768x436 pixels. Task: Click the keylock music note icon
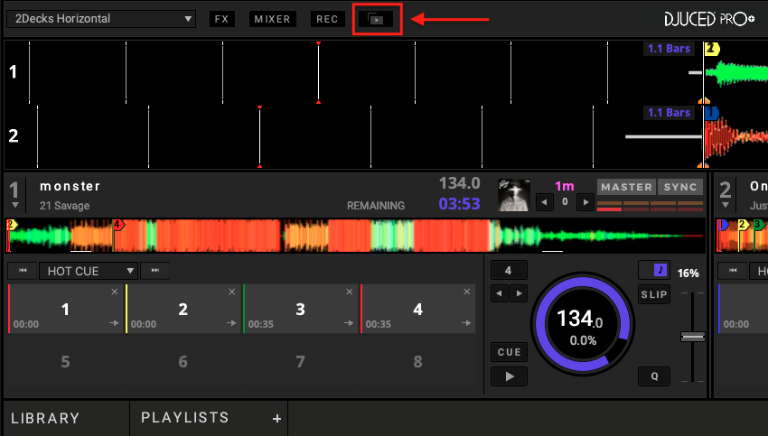point(653,270)
